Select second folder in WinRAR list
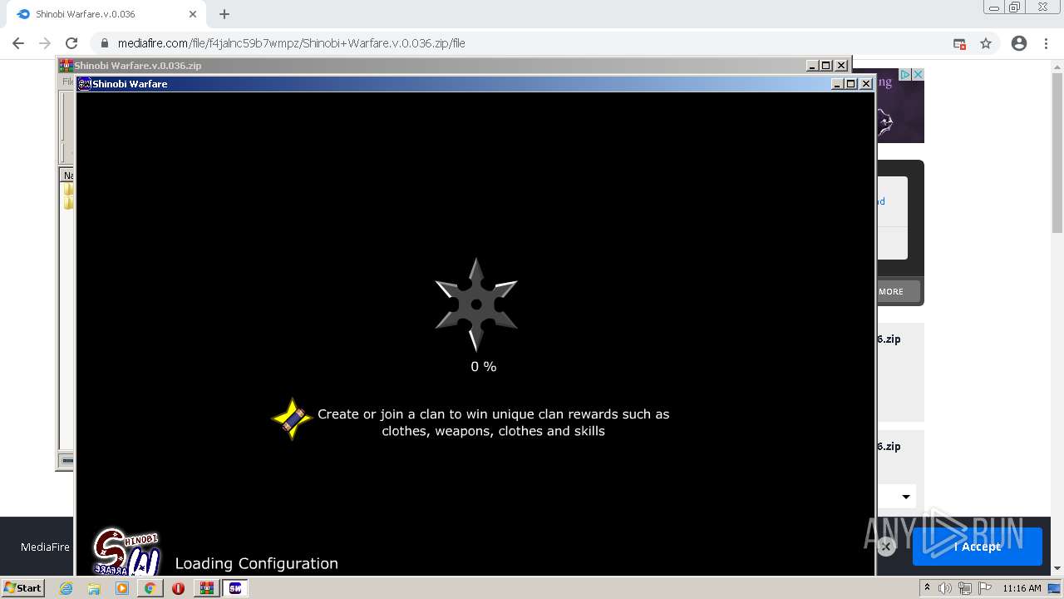This screenshot has width=1064, height=599. click(68, 203)
